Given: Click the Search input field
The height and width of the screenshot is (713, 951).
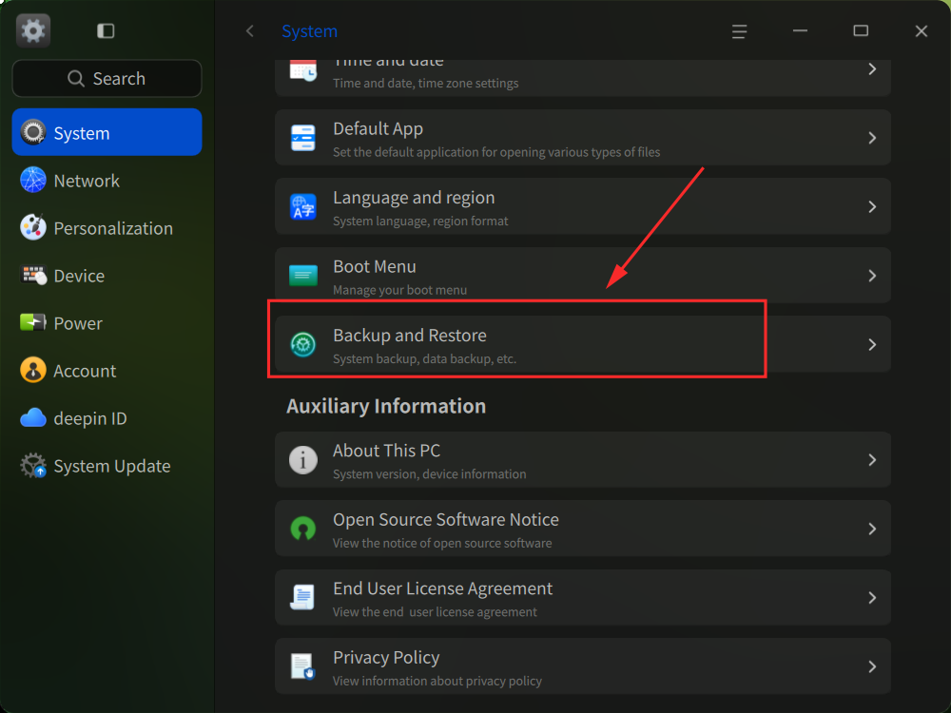Looking at the screenshot, I should (x=107, y=78).
